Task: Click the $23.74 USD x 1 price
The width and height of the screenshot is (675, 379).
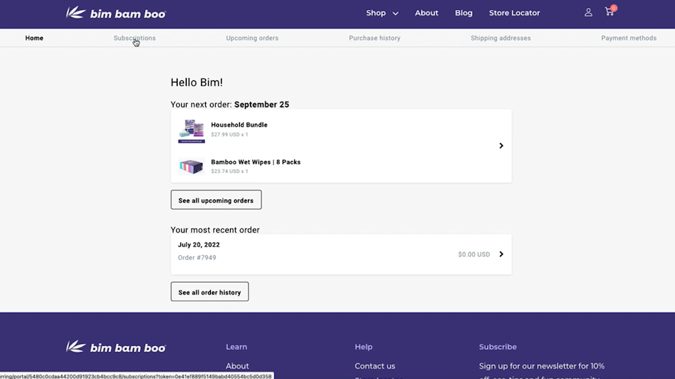Action: tap(229, 171)
